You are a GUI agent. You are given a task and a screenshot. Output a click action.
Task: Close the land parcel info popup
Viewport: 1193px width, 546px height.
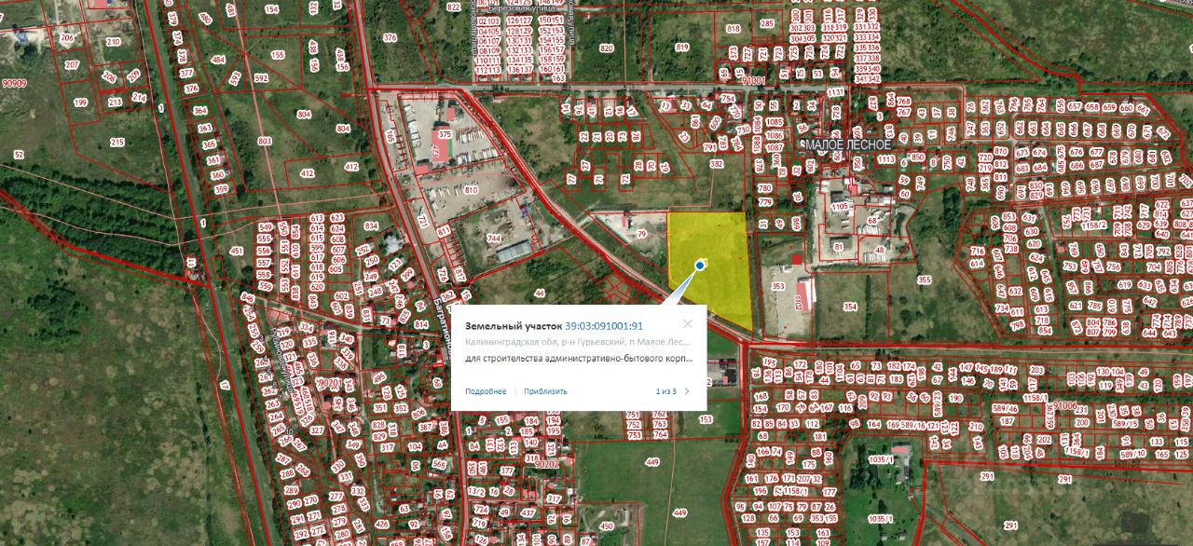point(688,324)
